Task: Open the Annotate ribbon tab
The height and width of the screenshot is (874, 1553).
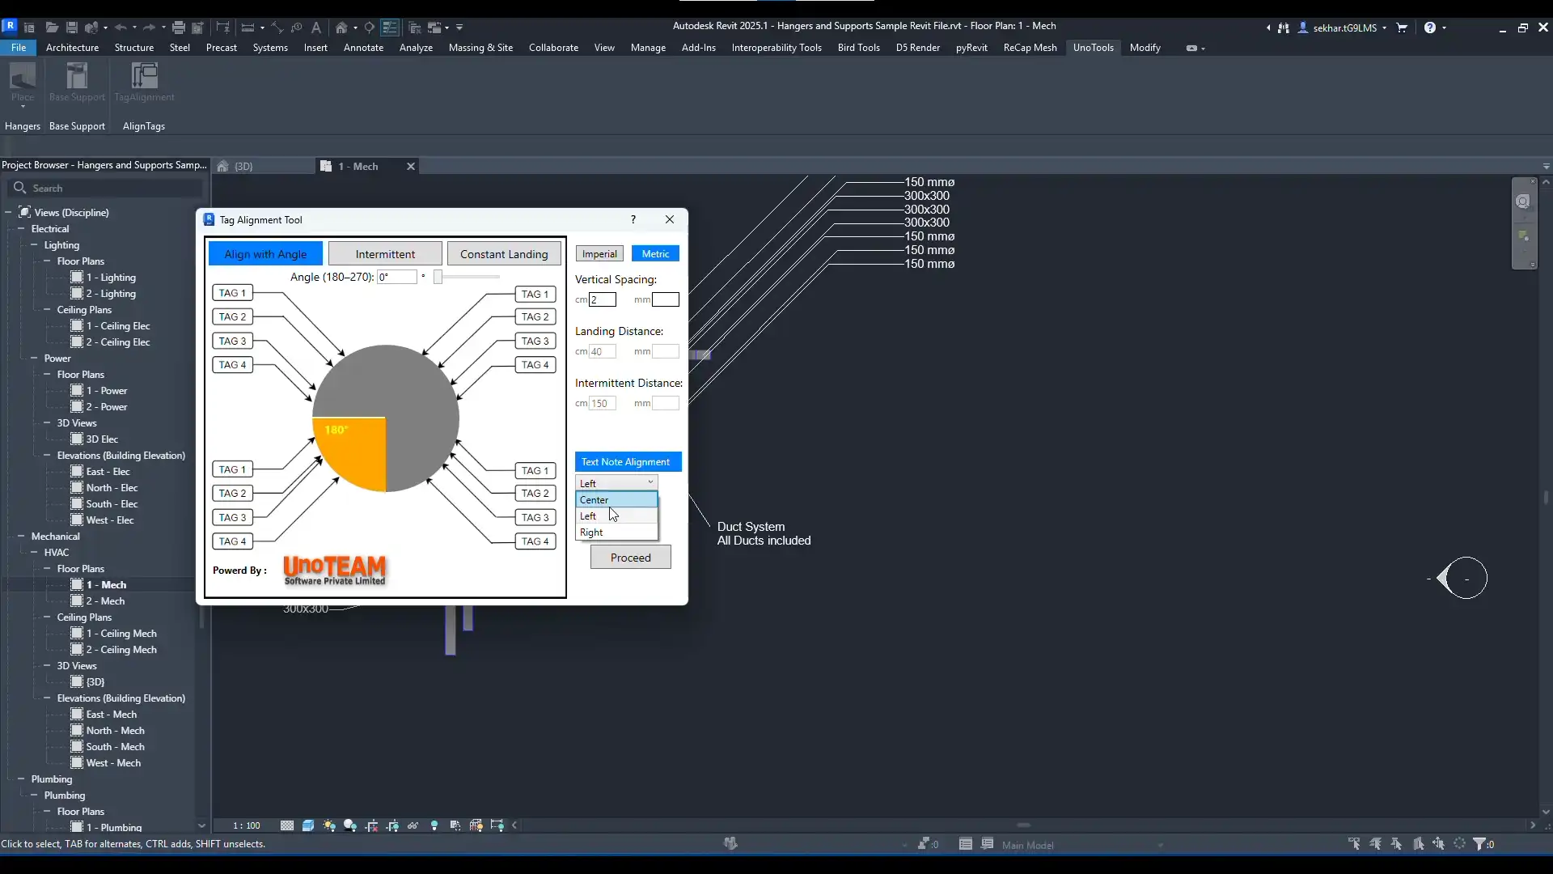Action: pos(363,48)
